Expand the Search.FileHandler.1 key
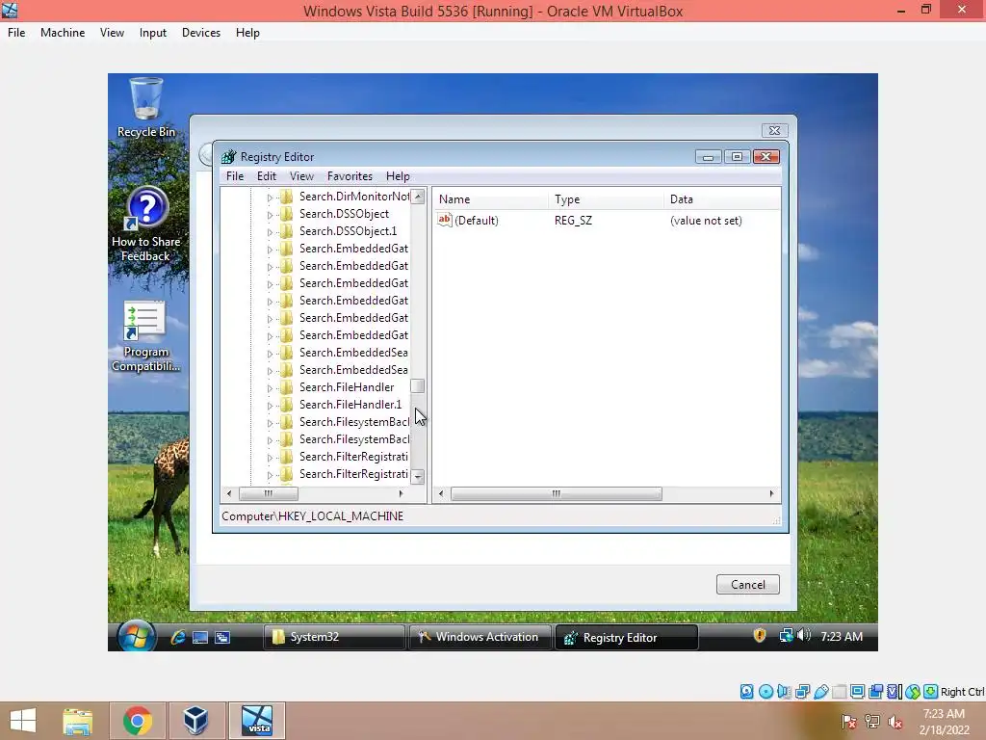This screenshot has height=740, width=986. pos(270,406)
